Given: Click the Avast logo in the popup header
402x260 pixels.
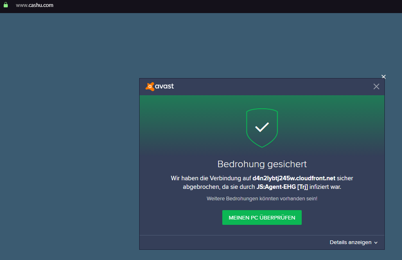Looking at the screenshot, I should tap(160, 87).
